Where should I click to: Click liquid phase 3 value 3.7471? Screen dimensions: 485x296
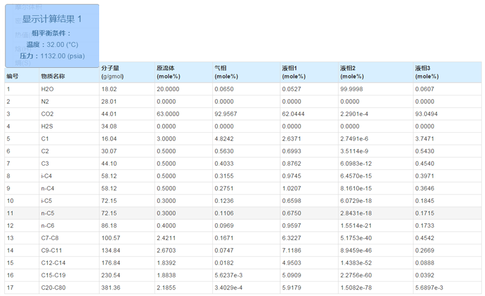tap(425, 139)
